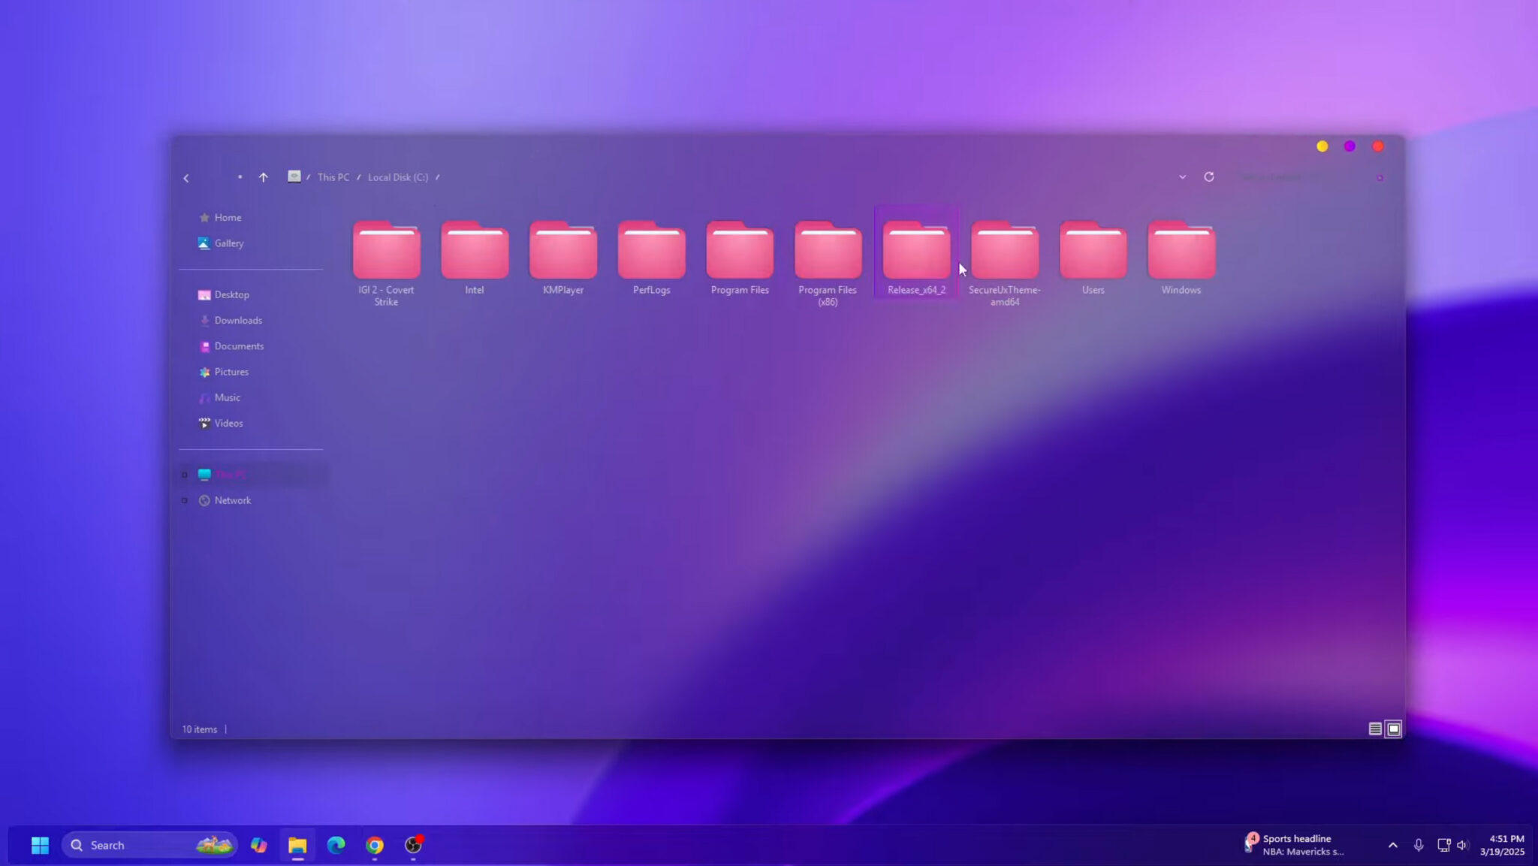
Task: Switch to details view at bottom right
Action: [x=1374, y=728]
